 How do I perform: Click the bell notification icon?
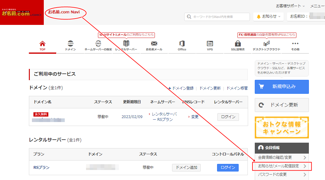point(258,17)
